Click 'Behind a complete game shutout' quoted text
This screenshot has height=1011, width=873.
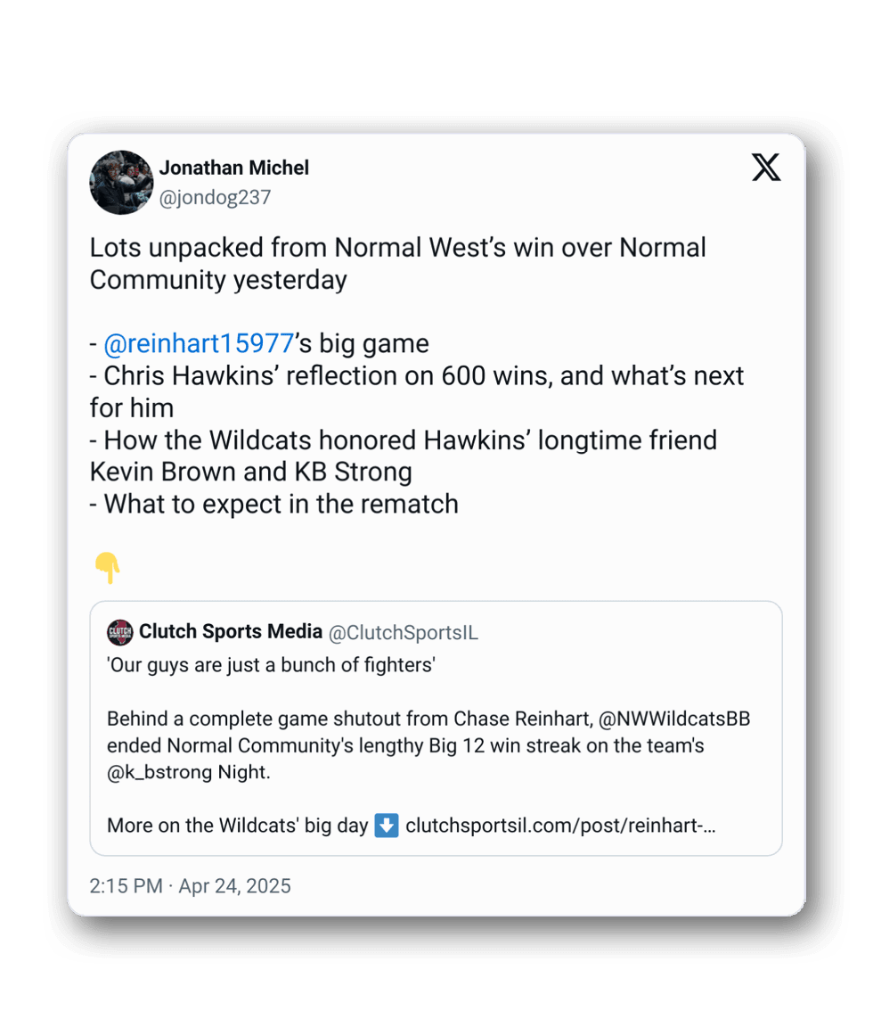(x=279, y=719)
